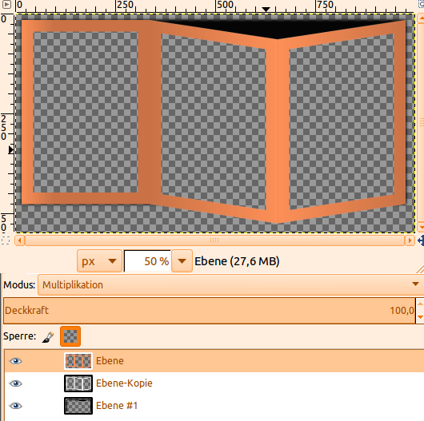Select the Ebene-Kopie layer name
Screen dimensions: 424x421
124,383
